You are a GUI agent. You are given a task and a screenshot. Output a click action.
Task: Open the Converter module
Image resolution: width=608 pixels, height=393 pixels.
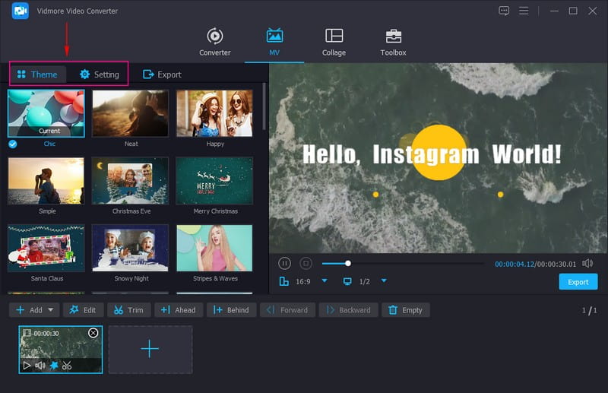tap(214, 42)
